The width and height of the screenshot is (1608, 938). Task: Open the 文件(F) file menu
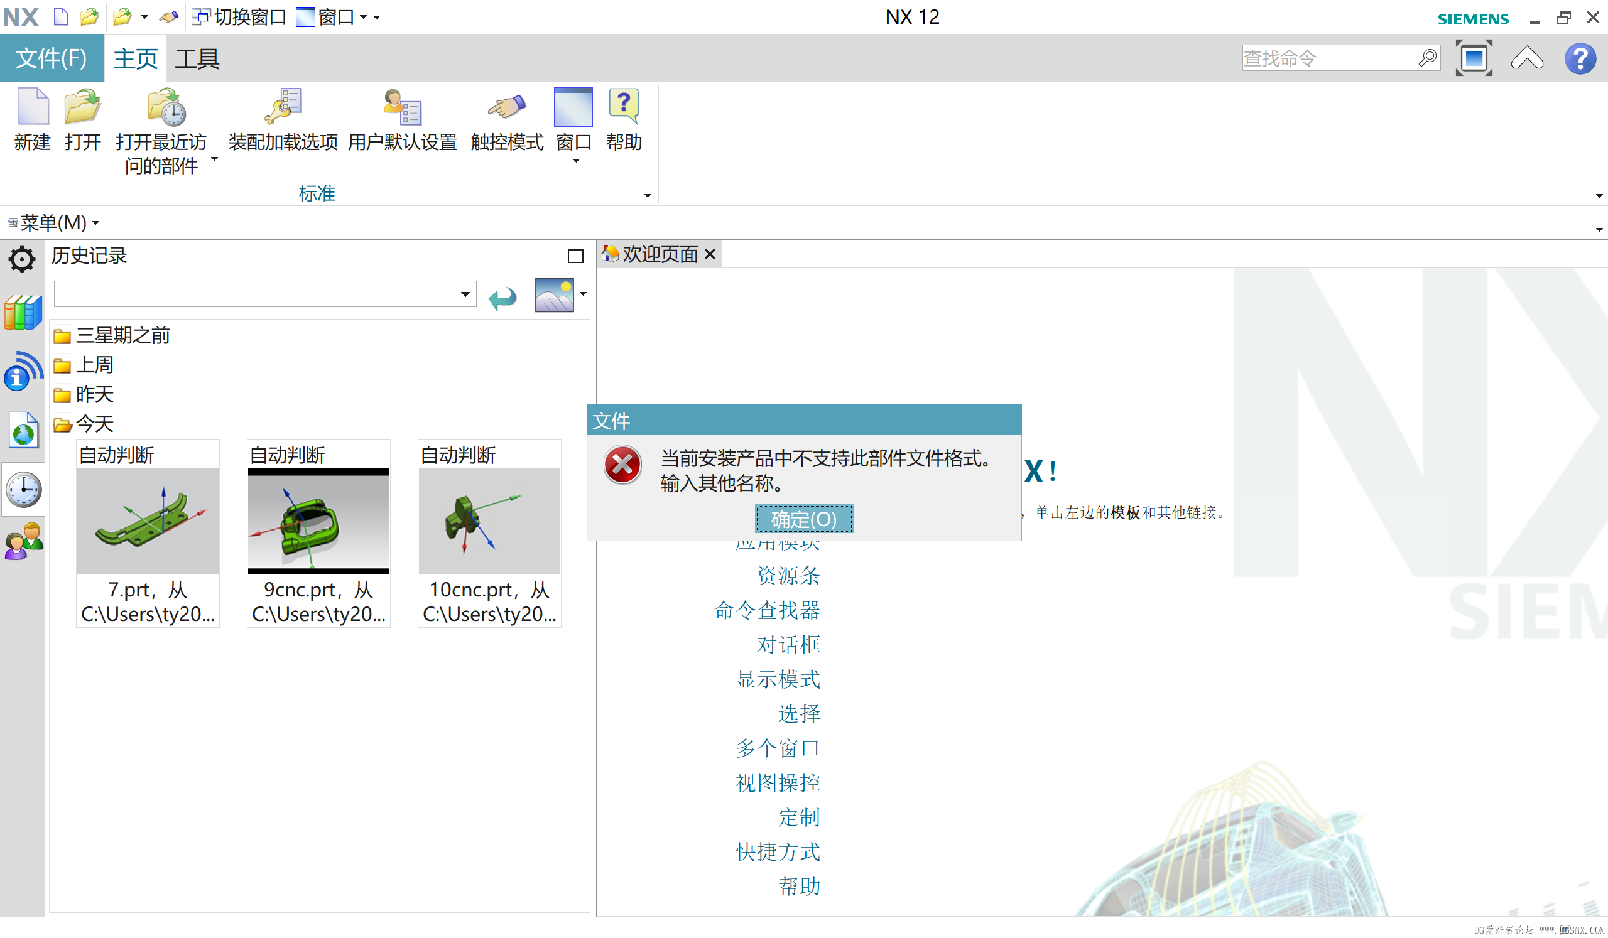[51, 58]
